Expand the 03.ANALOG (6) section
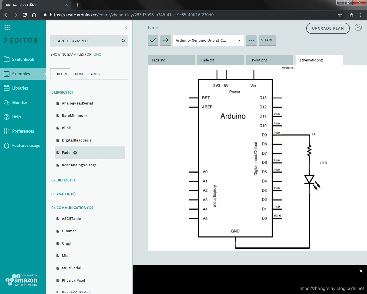Screen dimensions: 367x294 coord(63,194)
